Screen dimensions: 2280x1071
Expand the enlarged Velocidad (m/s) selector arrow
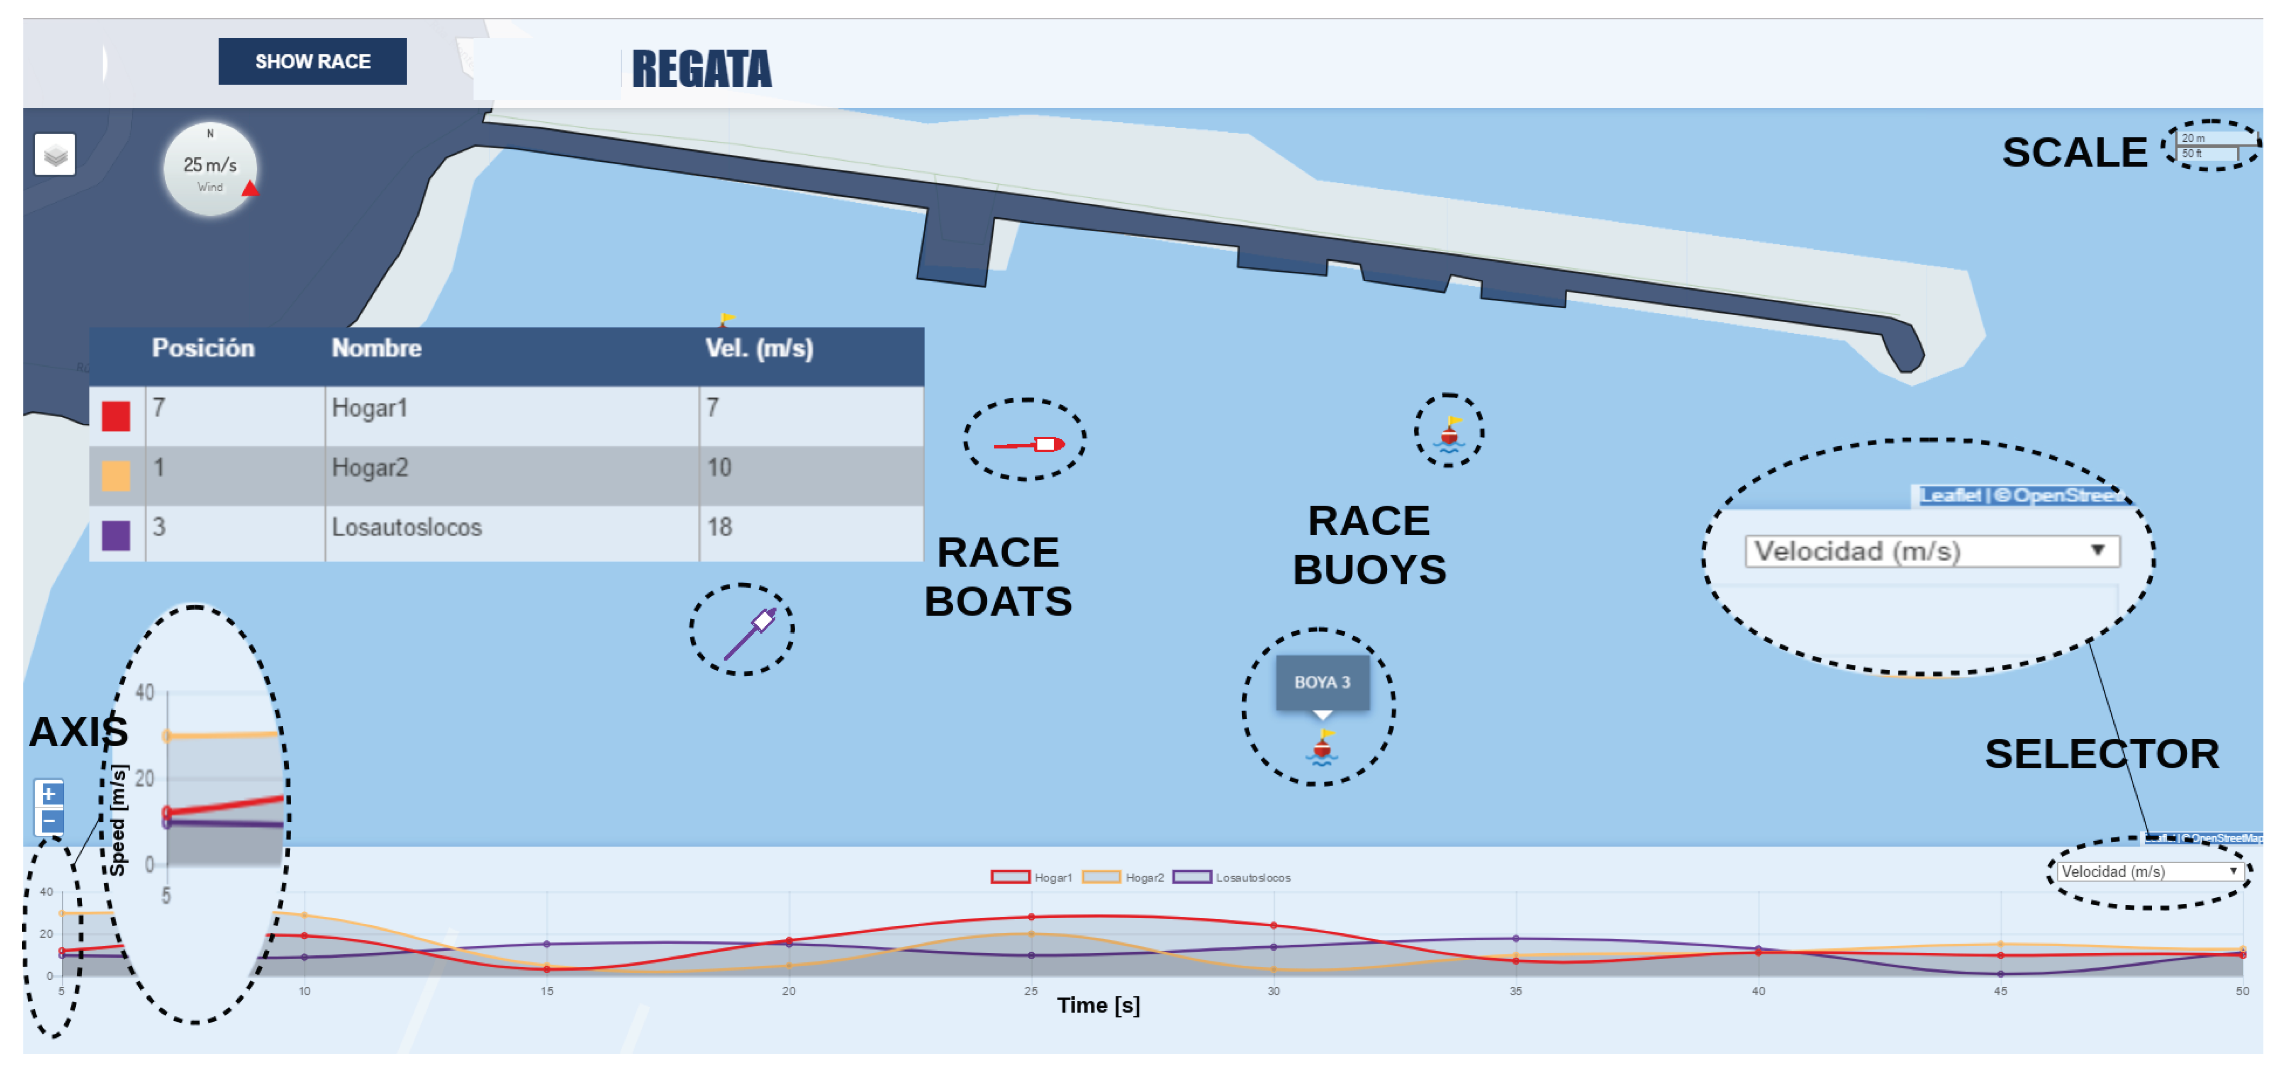click(2097, 550)
